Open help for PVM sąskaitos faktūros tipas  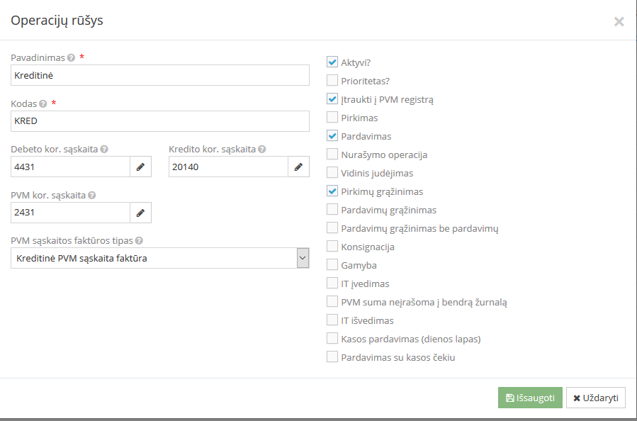coord(139,241)
